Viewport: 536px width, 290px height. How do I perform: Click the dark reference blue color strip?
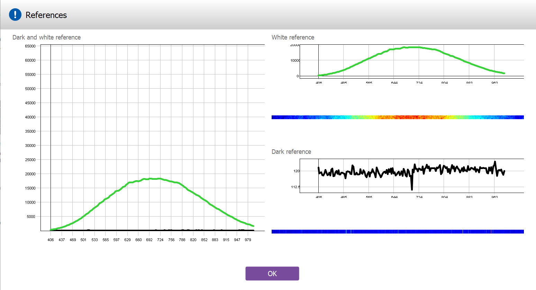[x=397, y=231]
